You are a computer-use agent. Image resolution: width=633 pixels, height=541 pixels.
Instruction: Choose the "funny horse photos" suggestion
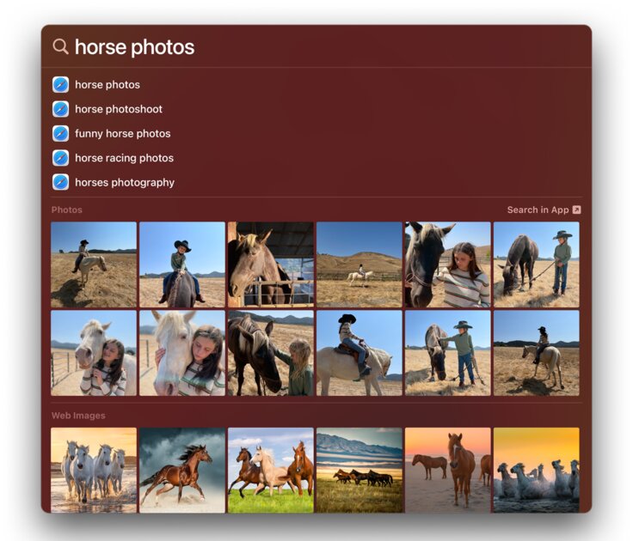[x=123, y=133]
